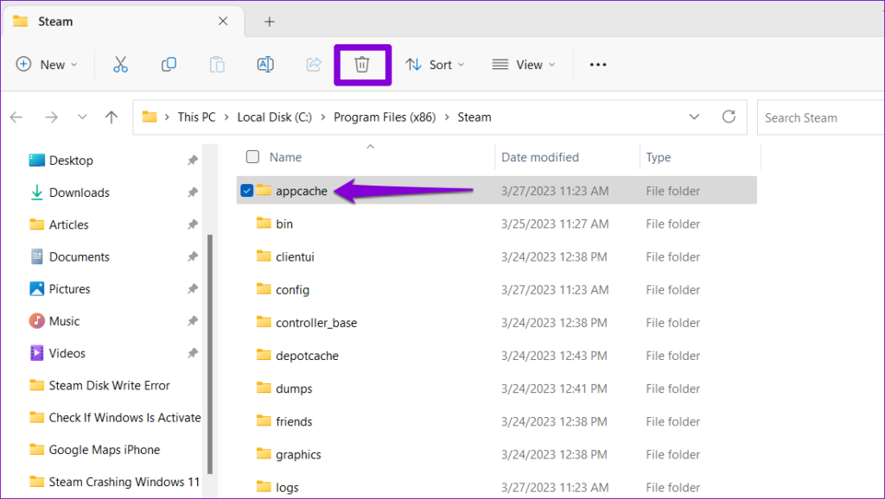Click the Share icon in the toolbar
The image size is (885, 499).
click(313, 64)
